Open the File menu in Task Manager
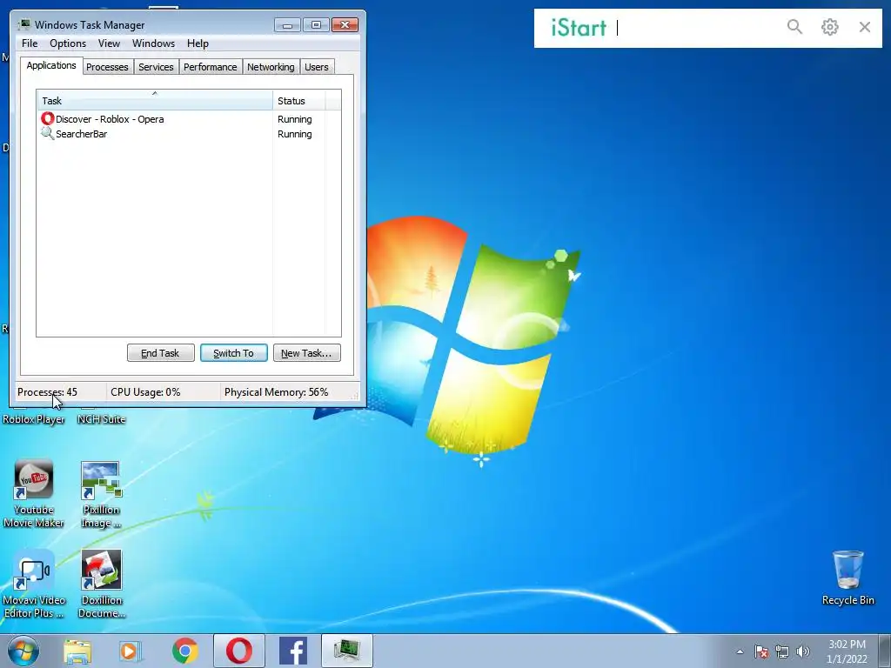The width and height of the screenshot is (891, 668). (x=30, y=43)
